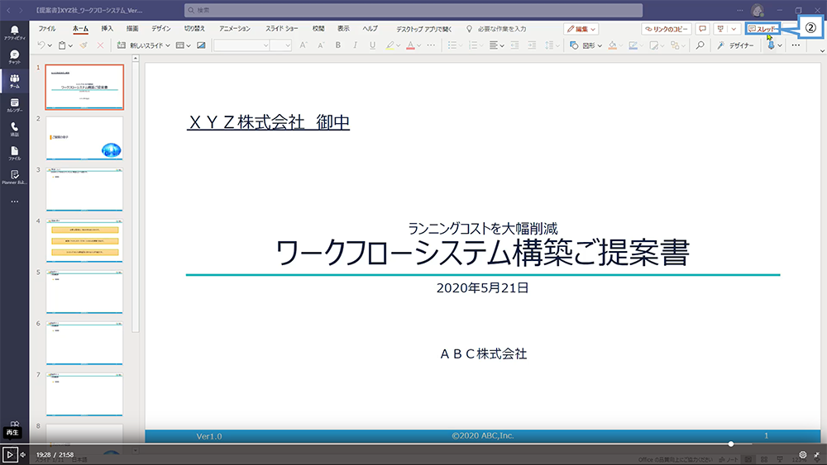Show more apps ellipsis in sidebar
The width and height of the screenshot is (827, 465).
coord(14,202)
